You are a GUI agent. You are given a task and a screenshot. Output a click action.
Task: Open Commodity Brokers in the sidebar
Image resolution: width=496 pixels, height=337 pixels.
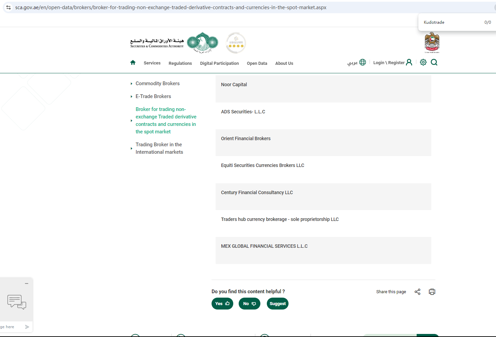(158, 83)
